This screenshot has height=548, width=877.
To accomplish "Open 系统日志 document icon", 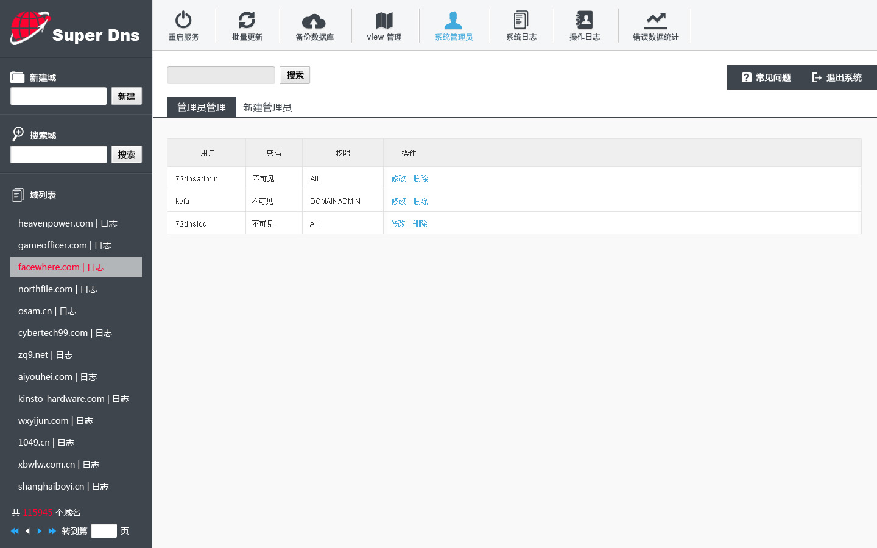I will point(521,20).
